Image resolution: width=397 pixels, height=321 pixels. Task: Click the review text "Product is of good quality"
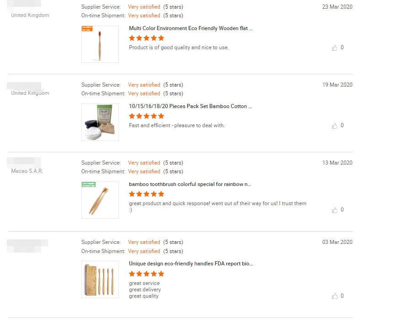[179, 47]
